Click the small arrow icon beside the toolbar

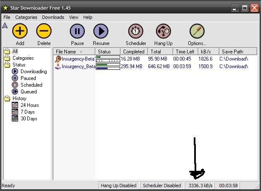[5, 26]
